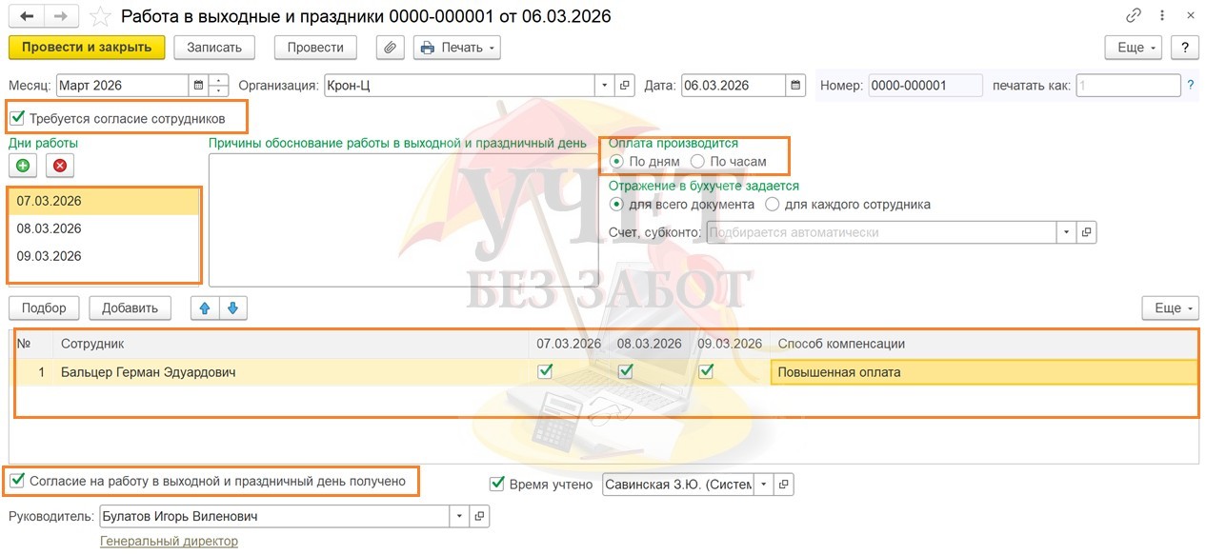The image size is (1206, 555).
Task: Toggle Согласие на работу получено checkbox
Action: (16, 482)
